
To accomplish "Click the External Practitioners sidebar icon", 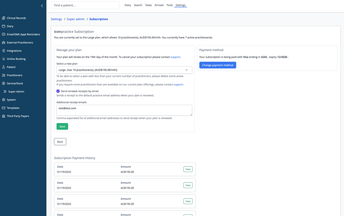I will coord(4,43).
